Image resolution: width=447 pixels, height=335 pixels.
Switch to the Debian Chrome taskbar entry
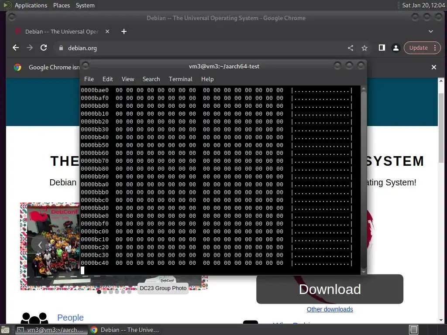(x=124, y=330)
